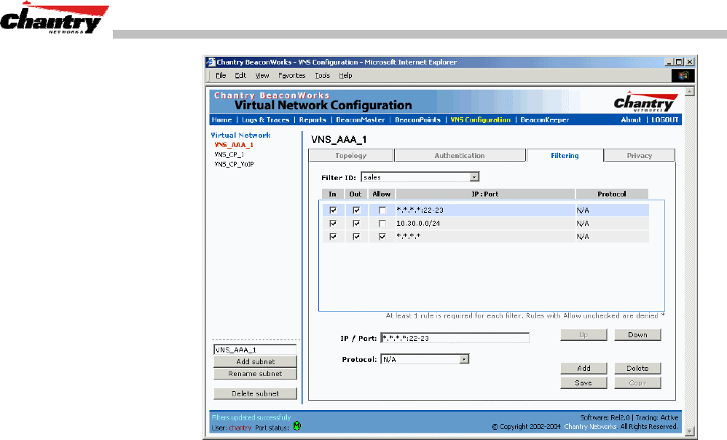
Task: Click the Virtual Network heading
Action: point(240,135)
